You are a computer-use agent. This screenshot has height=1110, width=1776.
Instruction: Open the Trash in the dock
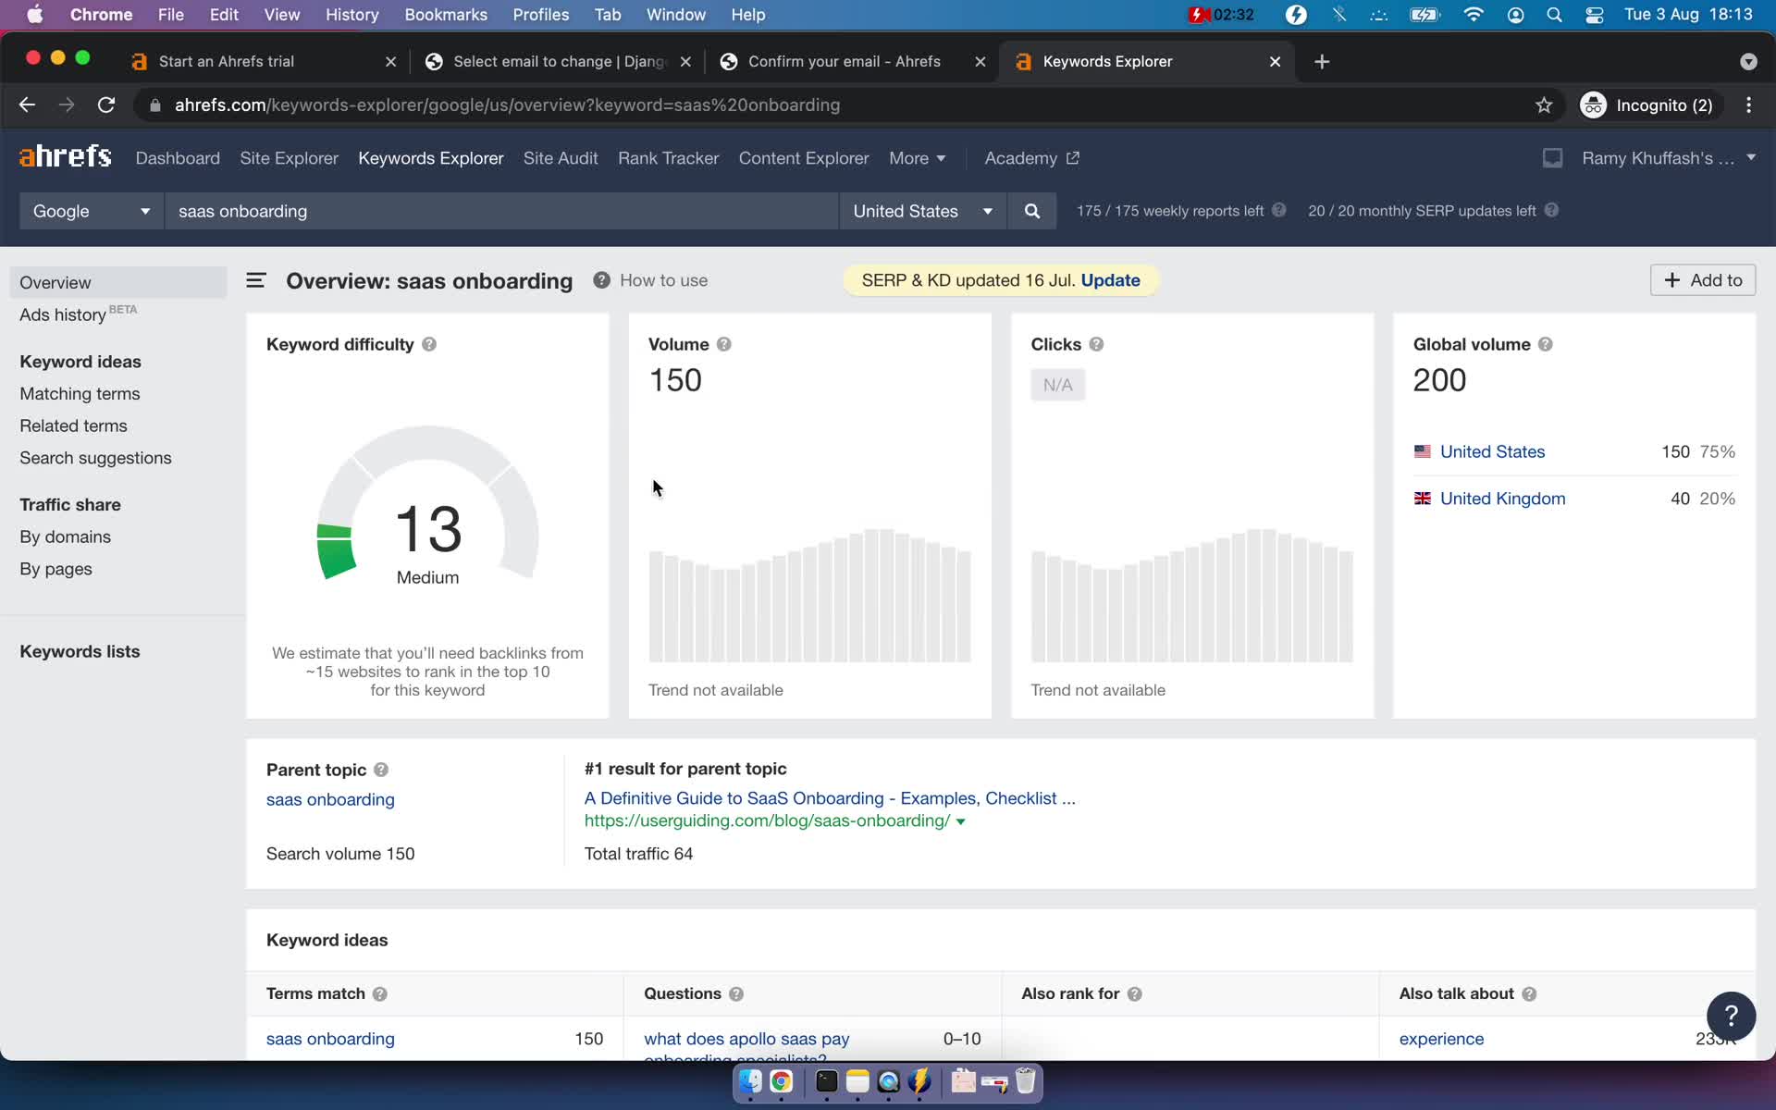pos(1025,1081)
